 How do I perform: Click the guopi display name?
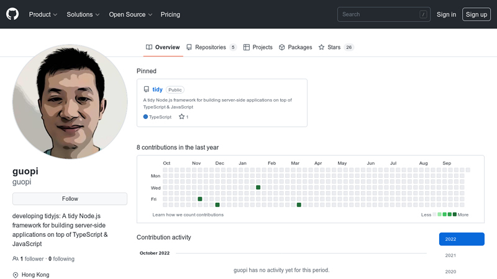coord(25,171)
